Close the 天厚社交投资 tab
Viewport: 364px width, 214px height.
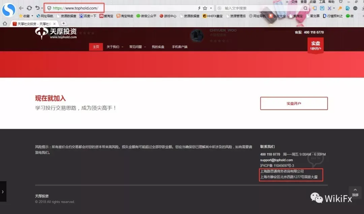point(54,24)
